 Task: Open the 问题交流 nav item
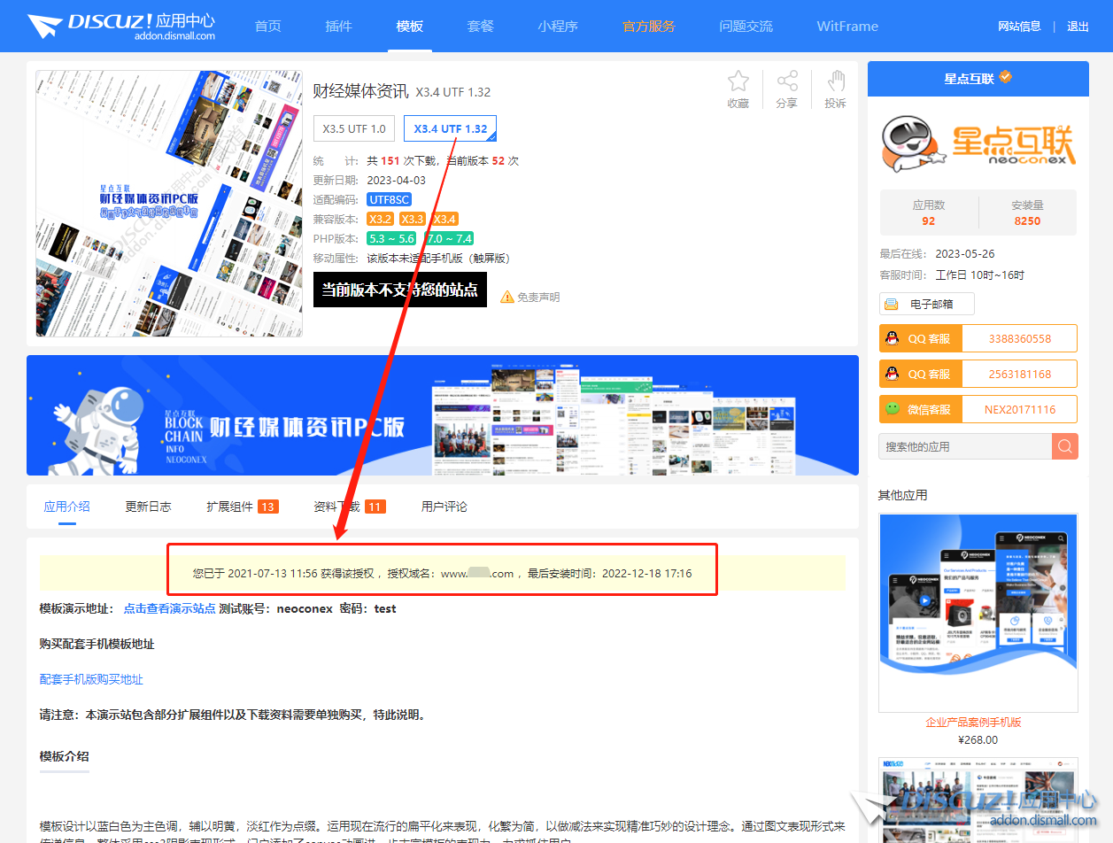tap(746, 26)
